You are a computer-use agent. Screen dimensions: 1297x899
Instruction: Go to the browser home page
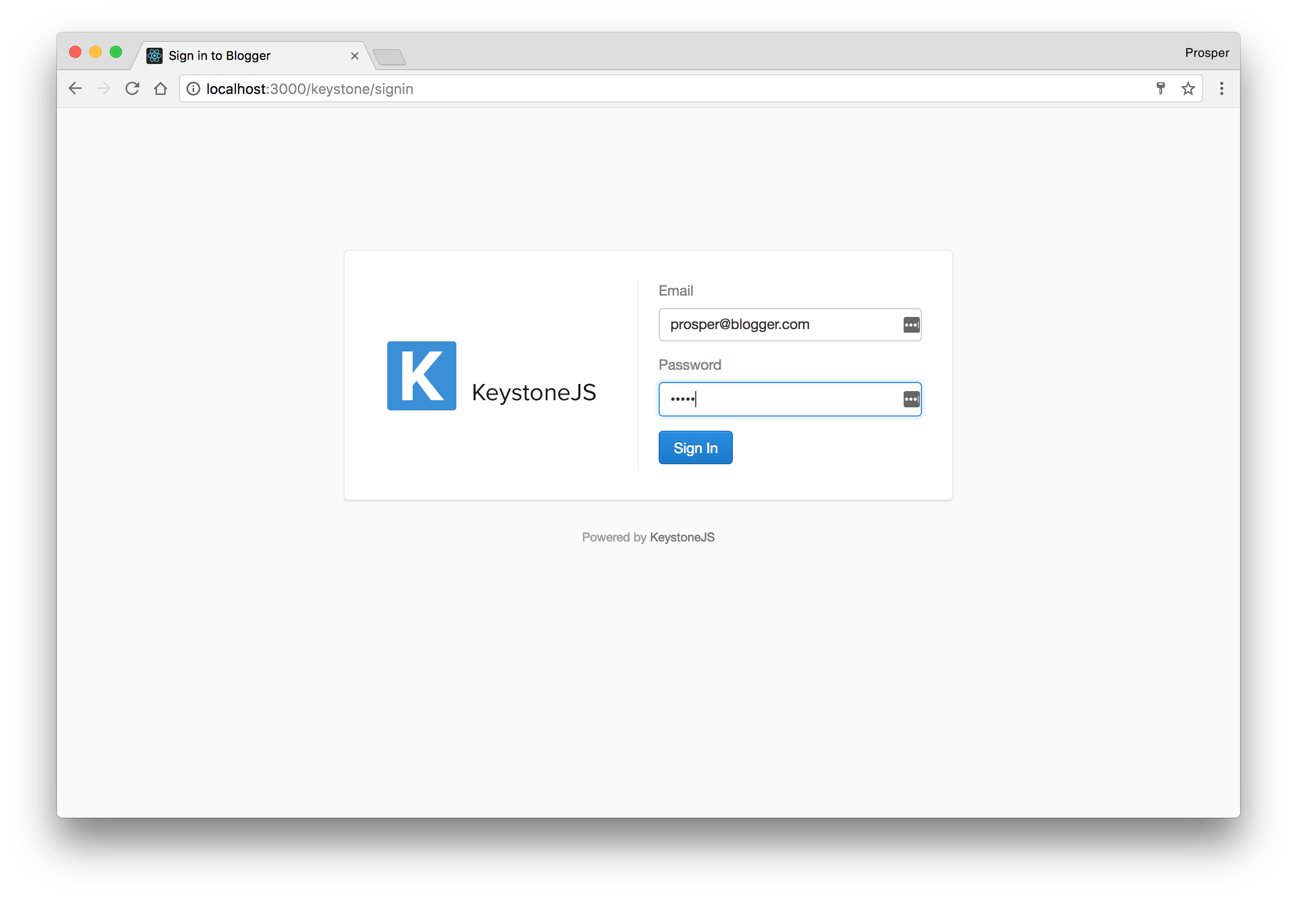[x=161, y=88]
